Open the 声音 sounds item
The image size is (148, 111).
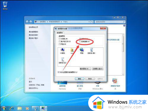(98, 85)
